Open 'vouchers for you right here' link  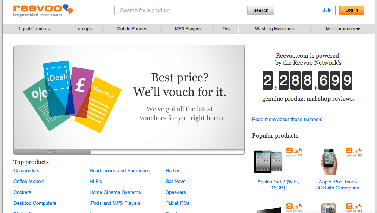pyautogui.click(x=182, y=118)
